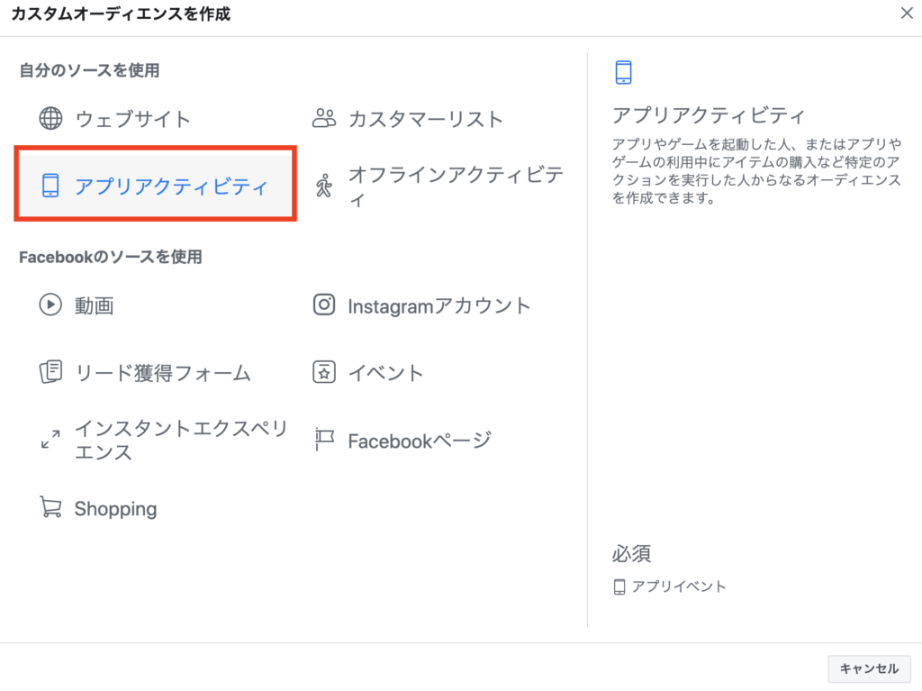Click the アプリイベント requirement in details panel
The width and height of the screenshot is (922, 691).
click(x=678, y=586)
